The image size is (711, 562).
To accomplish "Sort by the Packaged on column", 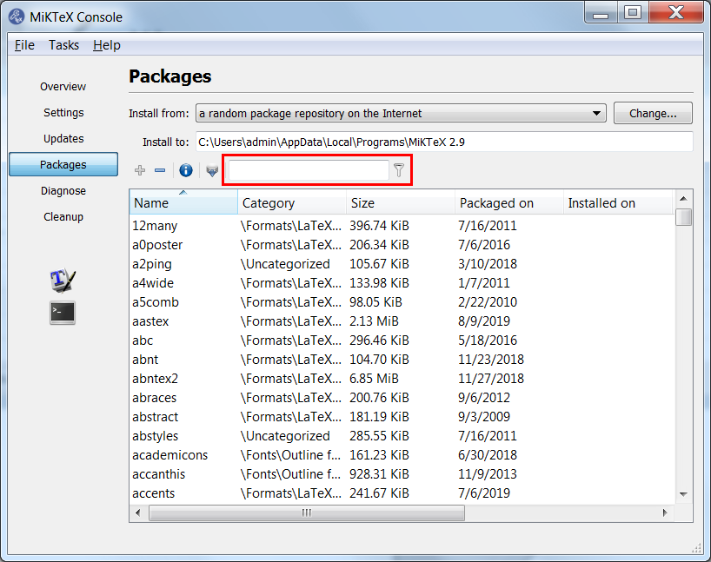I will (508, 202).
